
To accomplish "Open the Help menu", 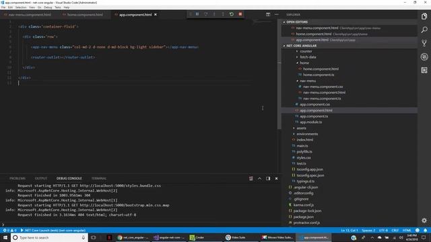I will pyautogui.click(x=67, y=7).
